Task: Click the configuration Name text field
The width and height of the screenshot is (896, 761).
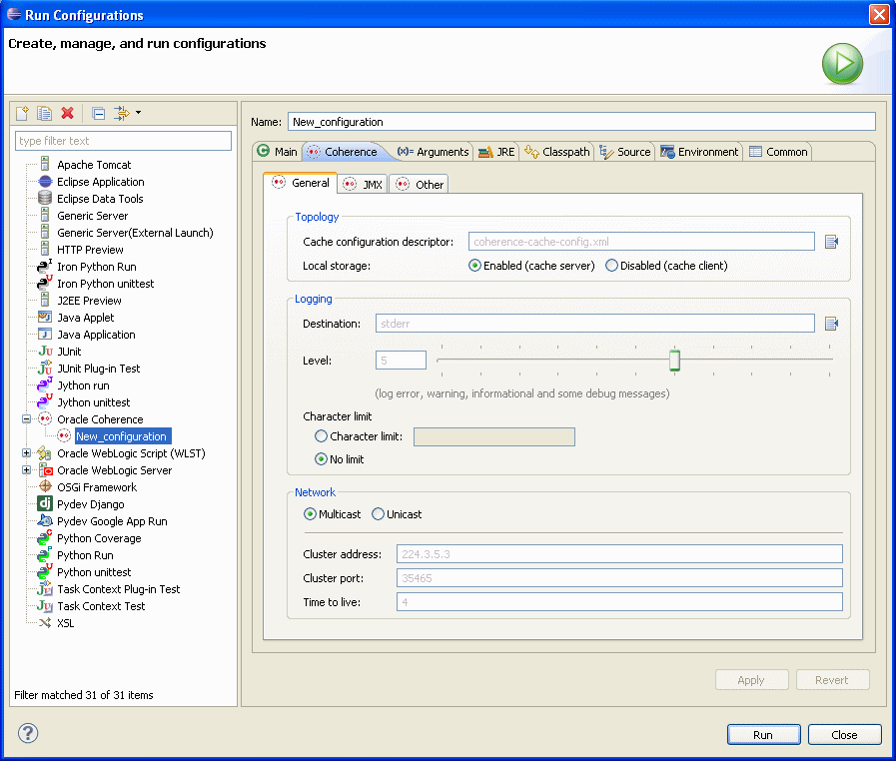Action: [x=580, y=122]
